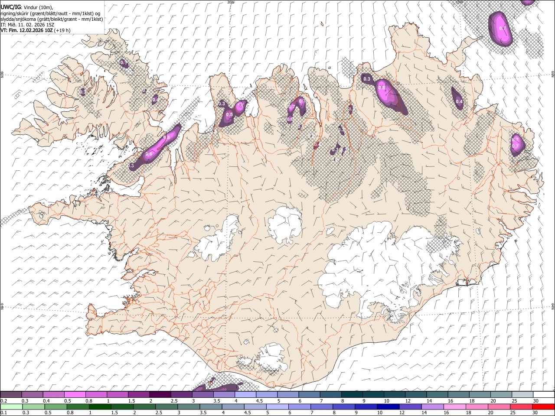Click the '0.5' value label beside the 1.1 value
The height and width of the screenshot is (416, 555).
click(229, 114)
